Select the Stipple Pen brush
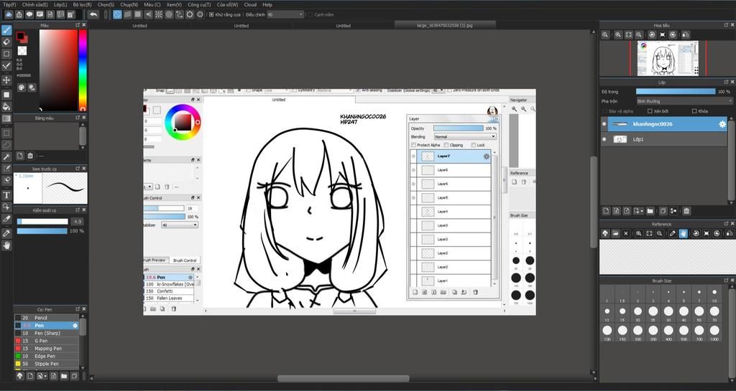Screen dimensions: 736x391 coord(47,364)
